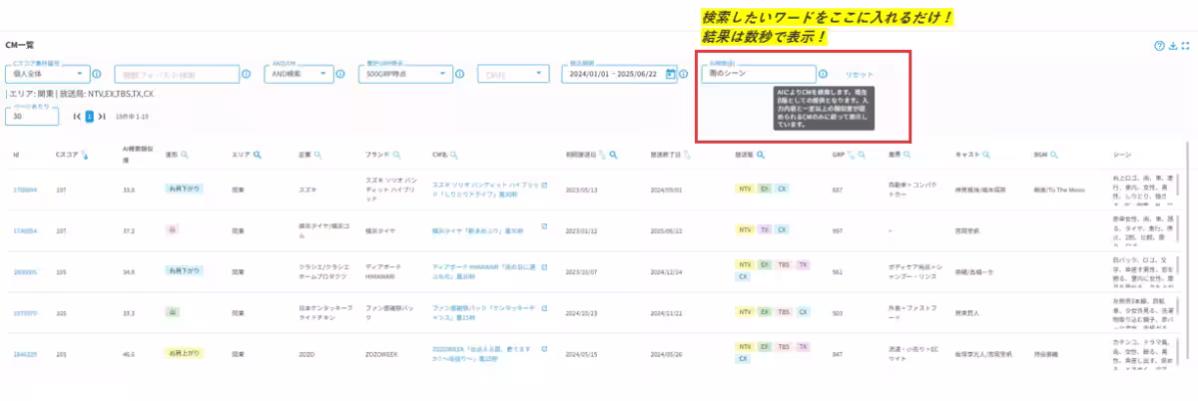Click search icon in キャスト column header

click(x=987, y=155)
